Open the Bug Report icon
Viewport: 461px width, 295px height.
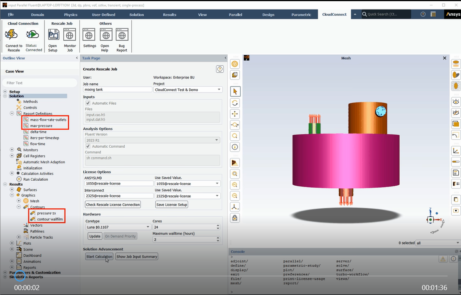(x=122, y=35)
